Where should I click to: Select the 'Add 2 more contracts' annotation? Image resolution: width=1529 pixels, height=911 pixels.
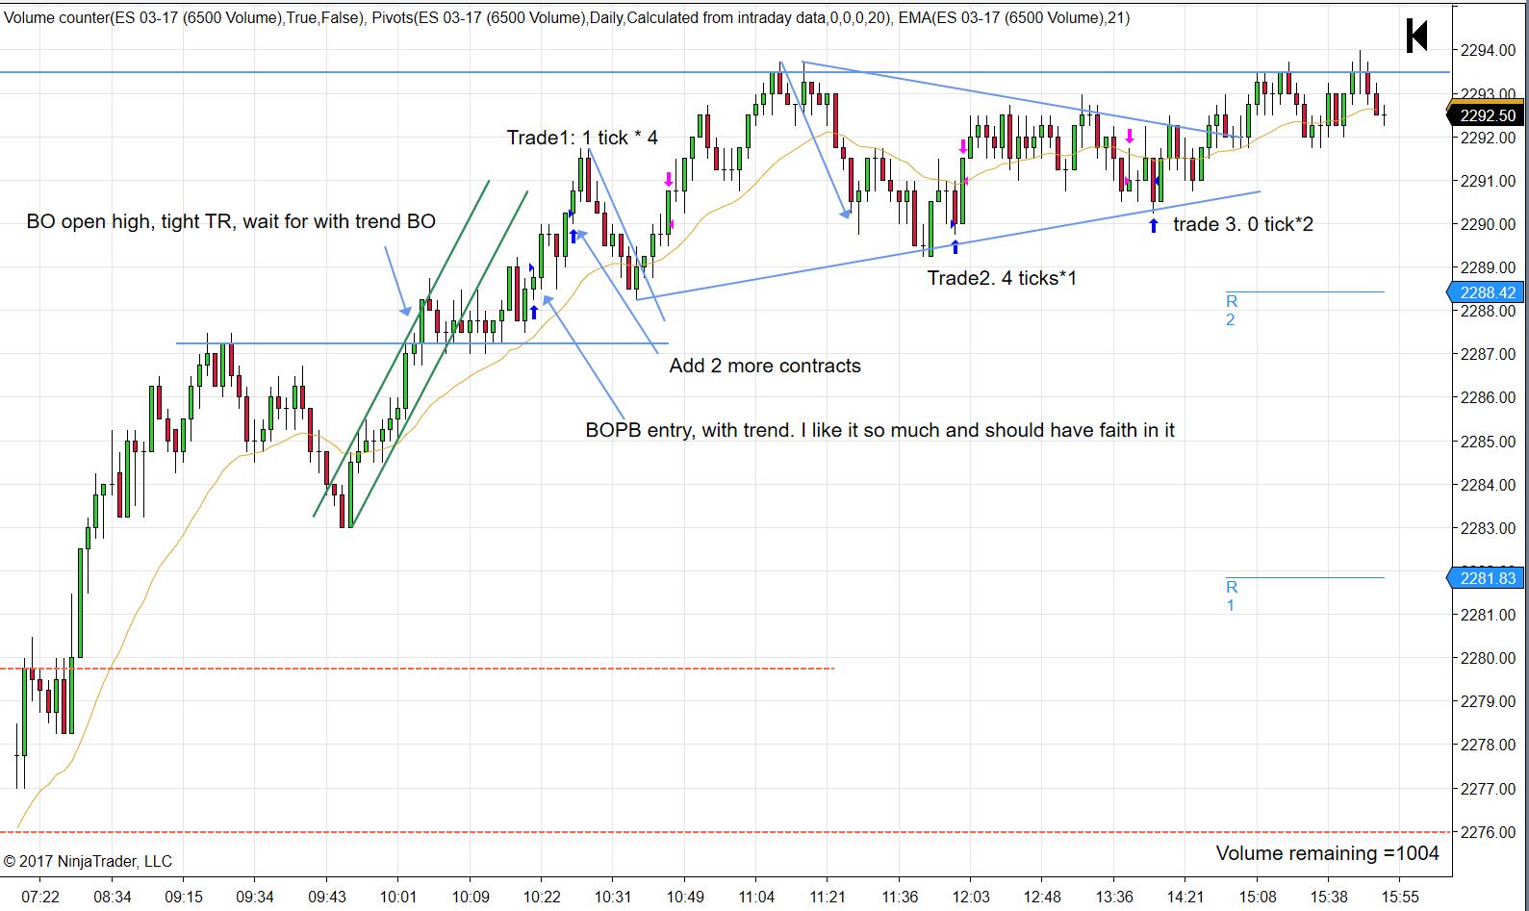pos(765,366)
